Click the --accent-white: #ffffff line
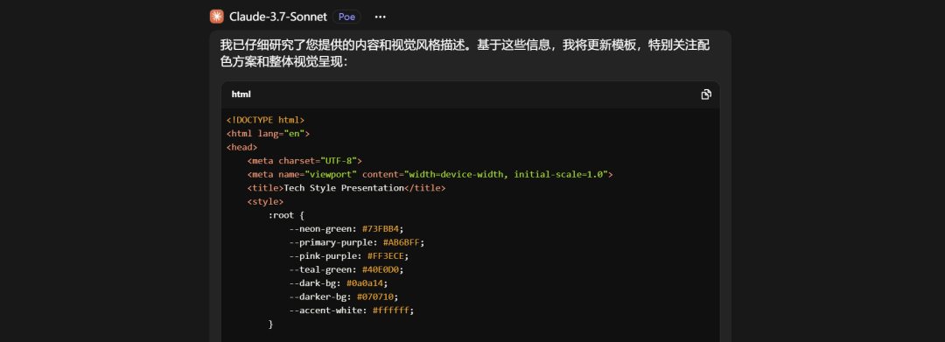 click(x=352, y=311)
